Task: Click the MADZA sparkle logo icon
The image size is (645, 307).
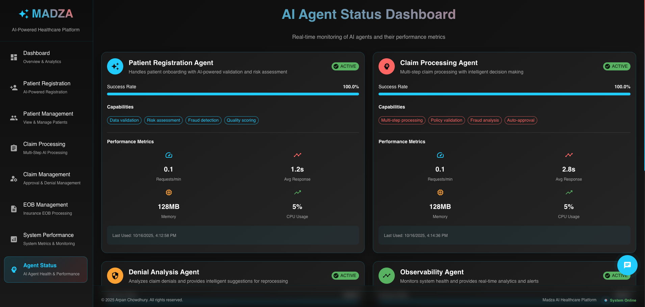Action: (x=24, y=14)
